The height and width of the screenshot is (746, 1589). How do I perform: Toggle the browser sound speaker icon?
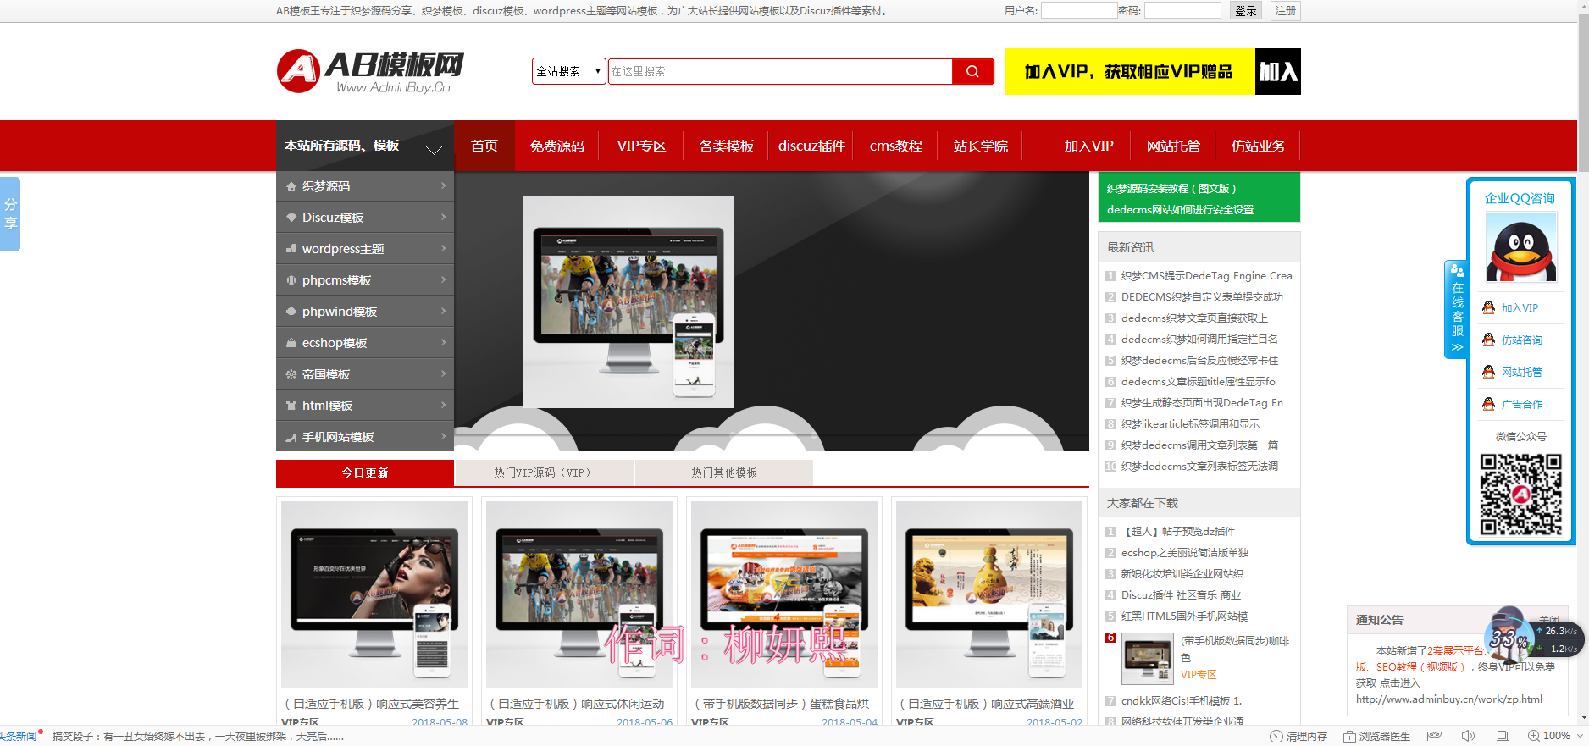point(1468,736)
